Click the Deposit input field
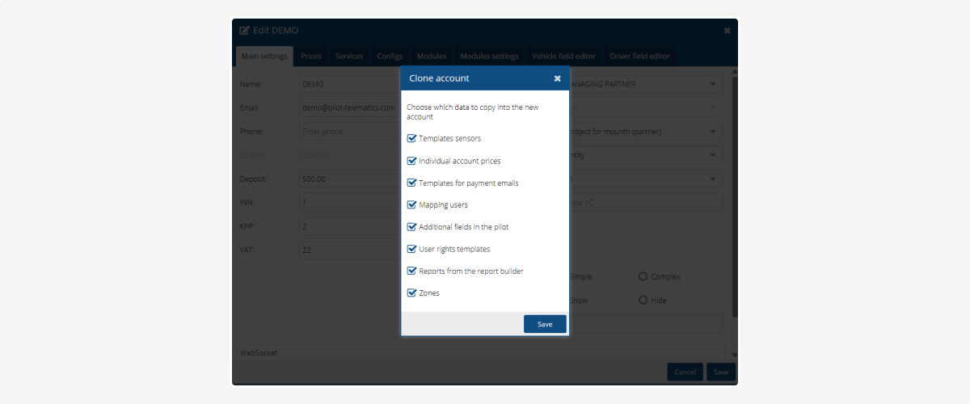The width and height of the screenshot is (970, 404). 348,179
